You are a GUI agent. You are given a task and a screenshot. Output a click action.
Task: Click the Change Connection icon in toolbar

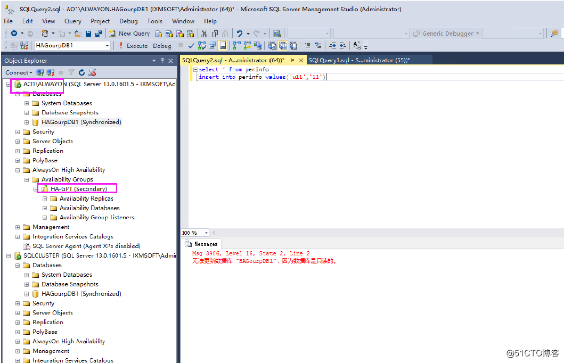pyautogui.click(x=24, y=46)
